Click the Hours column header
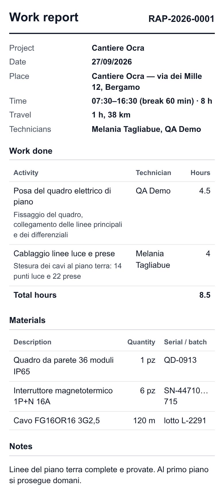 tap(200, 173)
